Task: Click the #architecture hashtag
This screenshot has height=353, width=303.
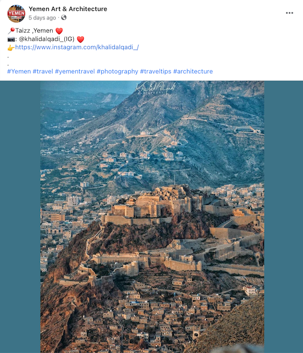Action: 193,71
